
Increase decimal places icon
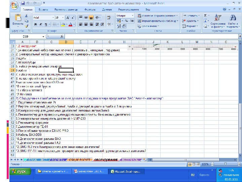(119, 26)
